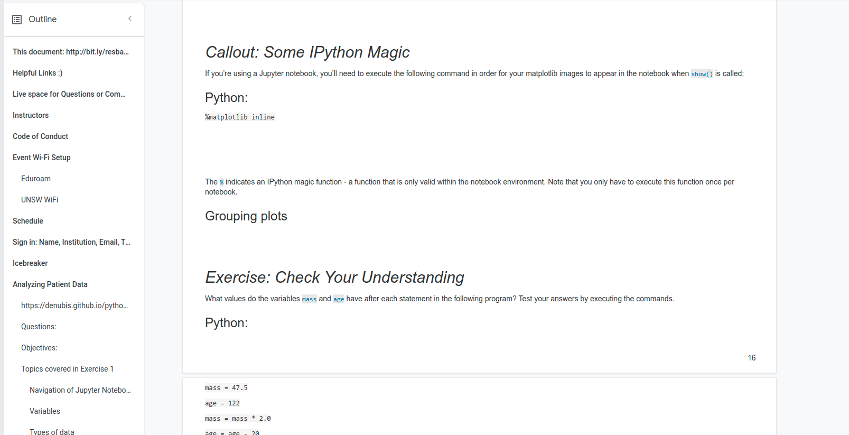Jump to UNSW WiFi subheading
The width and height of the screenshot is (849, 435).
click(x=40, y=200)
